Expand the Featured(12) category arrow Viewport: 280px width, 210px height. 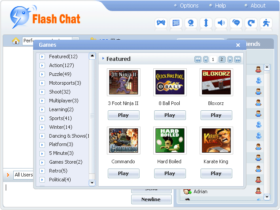tap(42, 57)
